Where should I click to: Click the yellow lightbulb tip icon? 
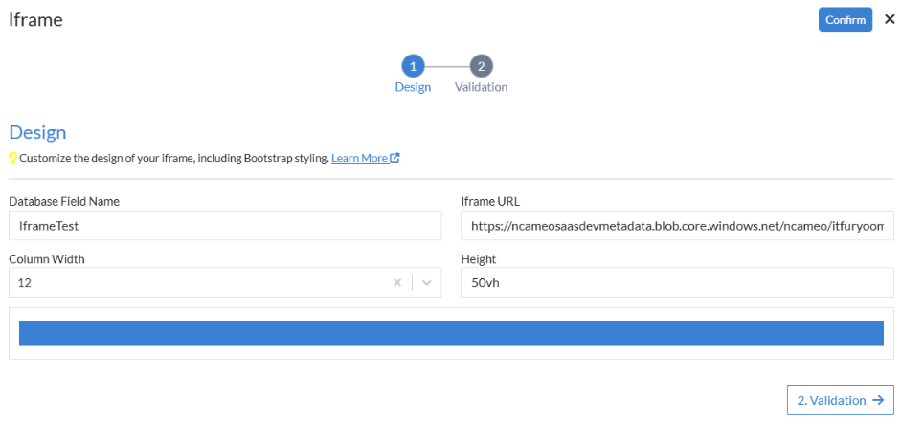point(13,158)
